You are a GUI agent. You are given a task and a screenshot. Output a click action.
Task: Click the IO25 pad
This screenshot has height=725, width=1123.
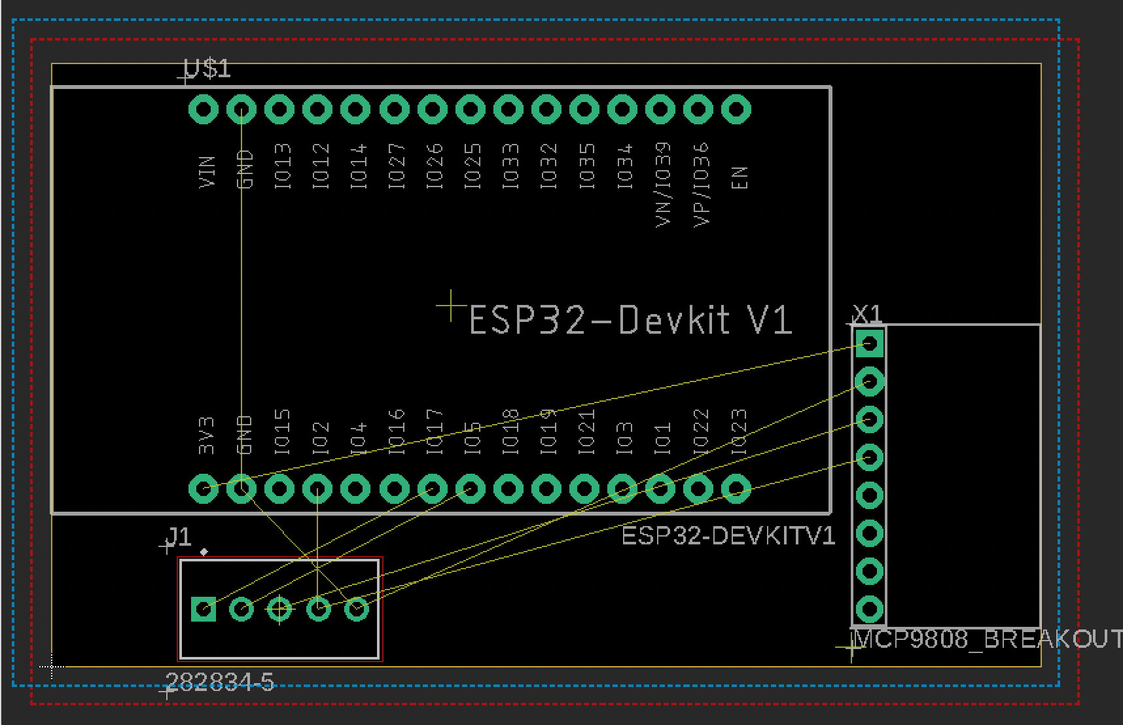(470, 109)
